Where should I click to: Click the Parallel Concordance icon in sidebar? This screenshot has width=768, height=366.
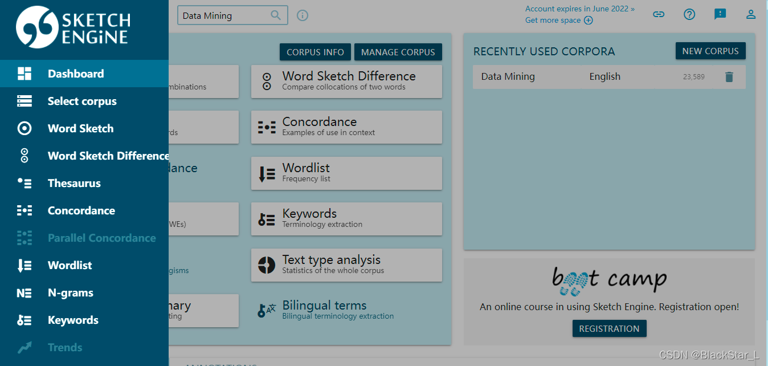24,238
